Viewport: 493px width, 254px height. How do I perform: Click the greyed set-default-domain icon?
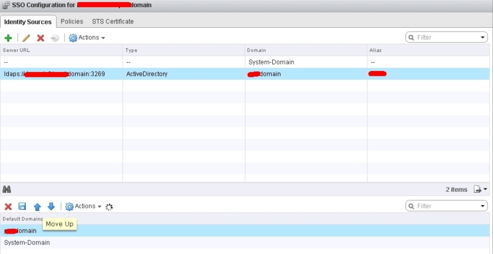click(55, 38)
